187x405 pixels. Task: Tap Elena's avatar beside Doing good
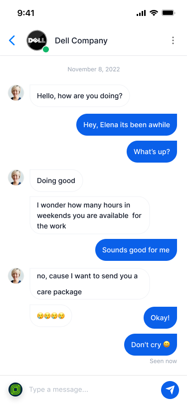tap(16, 178)
